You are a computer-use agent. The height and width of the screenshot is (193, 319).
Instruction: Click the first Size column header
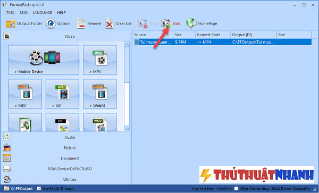coord(184,35)
